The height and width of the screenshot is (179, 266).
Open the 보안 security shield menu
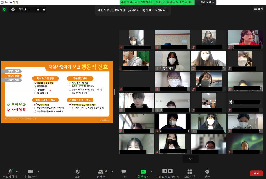[x=77, y=172]
